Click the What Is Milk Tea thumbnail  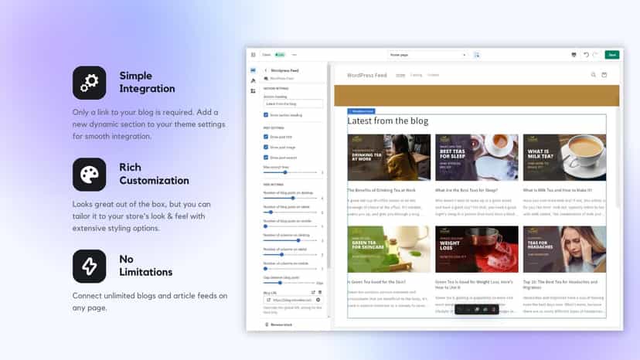point(564,158)
